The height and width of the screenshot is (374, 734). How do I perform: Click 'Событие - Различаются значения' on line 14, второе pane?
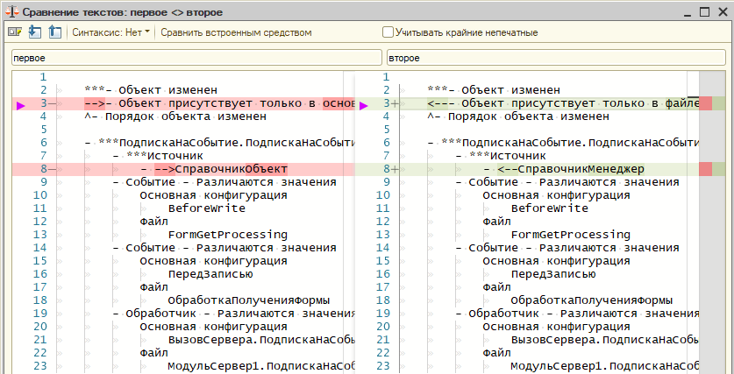pyautogui.click(x=574, y=247)
